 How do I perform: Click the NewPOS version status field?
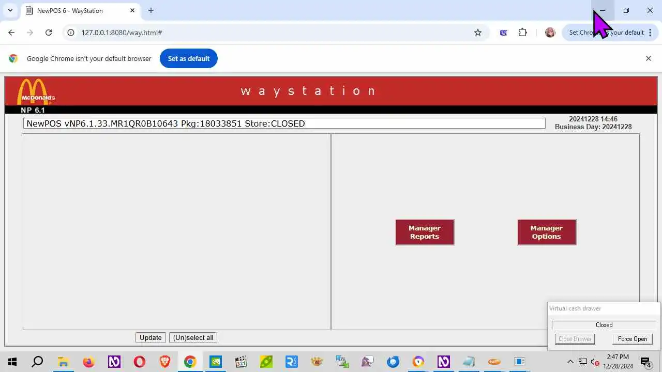click(284, 123)
